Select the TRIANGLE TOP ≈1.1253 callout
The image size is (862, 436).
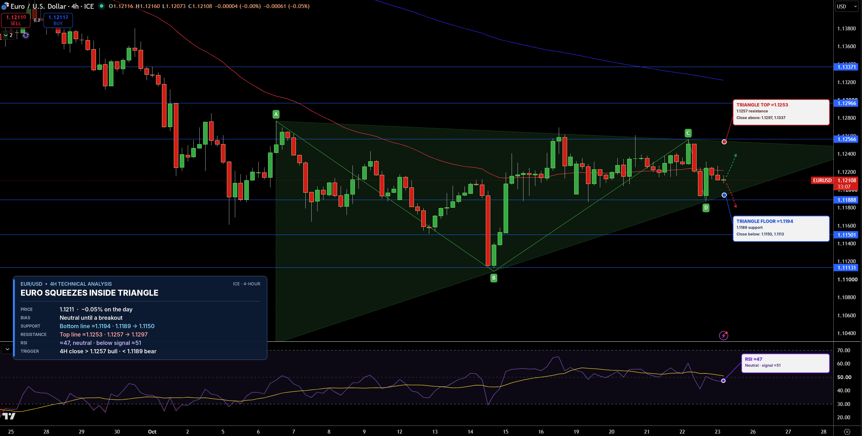coord(781,112)
